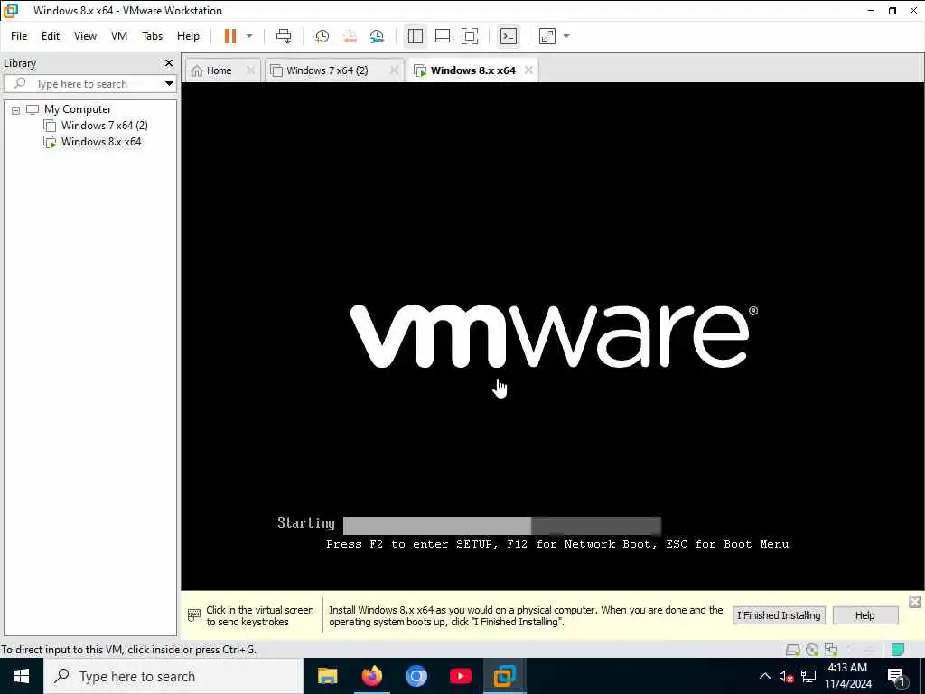Toggle the console view button
Image resolution: width=925 pixels, height=694 pixels.
(x=508, y=36)
